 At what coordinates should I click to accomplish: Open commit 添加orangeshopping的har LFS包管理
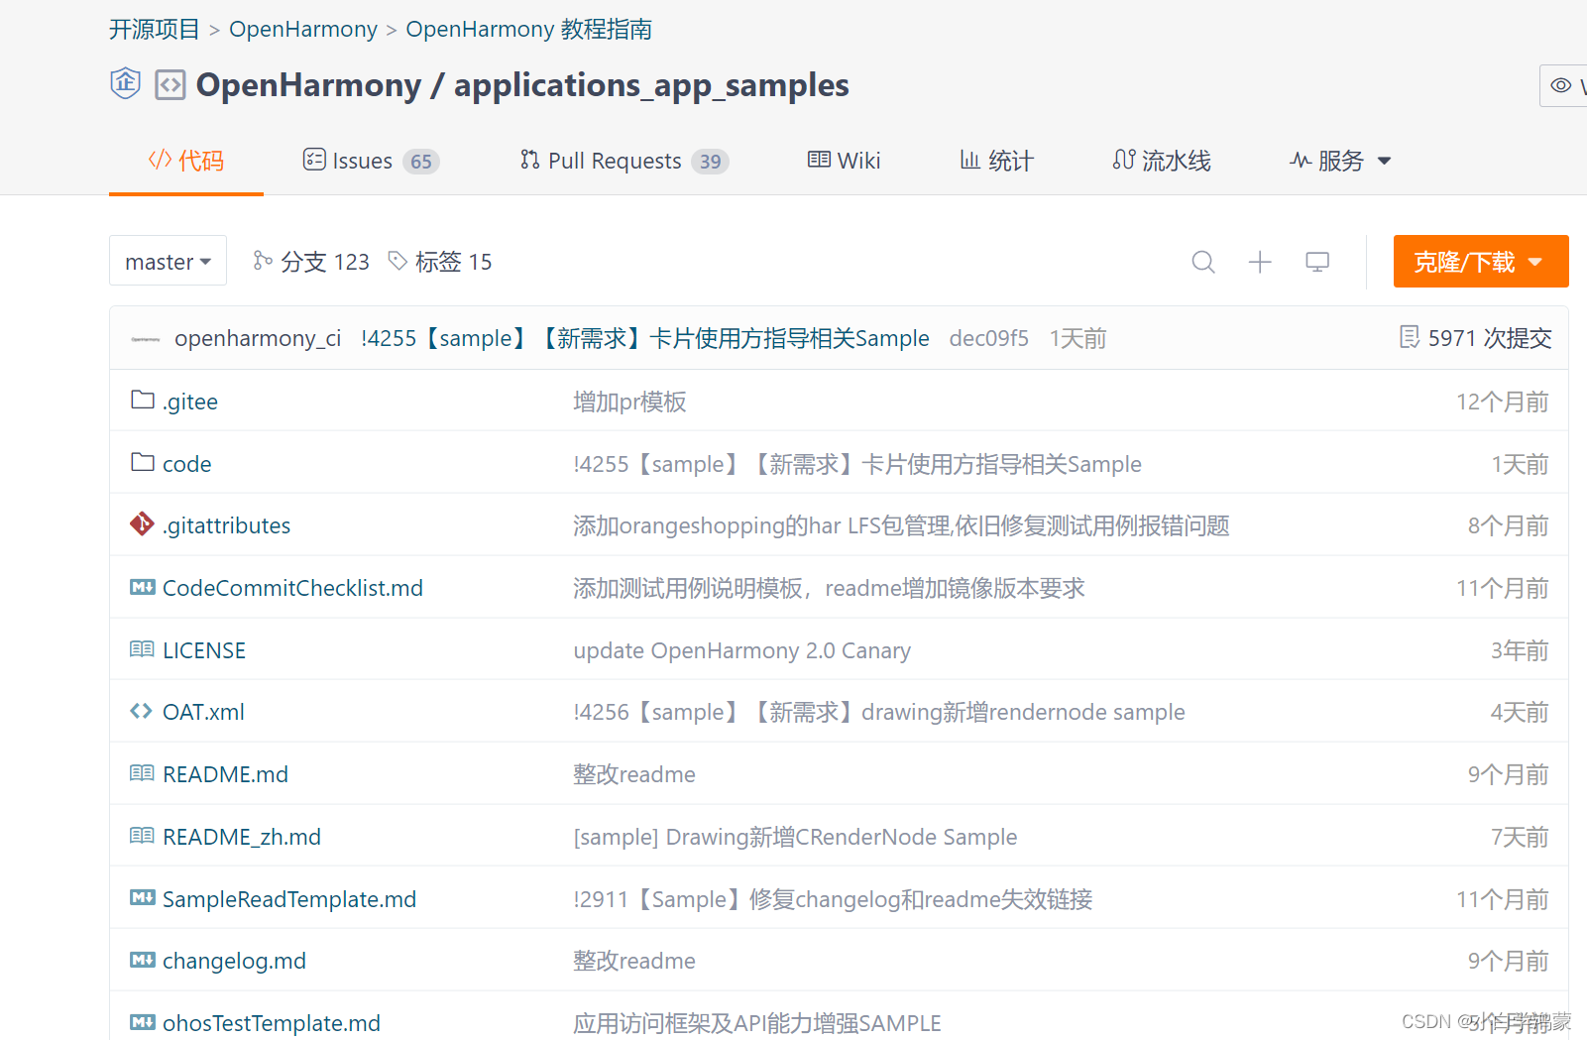click(901, 525)
